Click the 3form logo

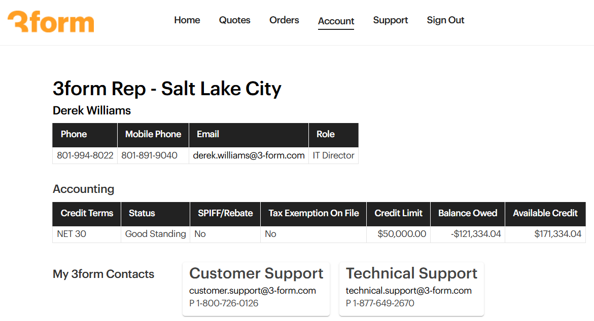(x=51, y=22)
